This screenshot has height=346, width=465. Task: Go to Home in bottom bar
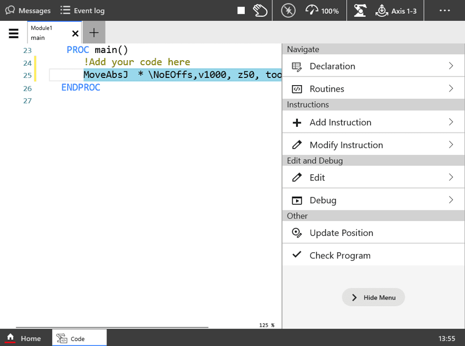pos(23,338)
